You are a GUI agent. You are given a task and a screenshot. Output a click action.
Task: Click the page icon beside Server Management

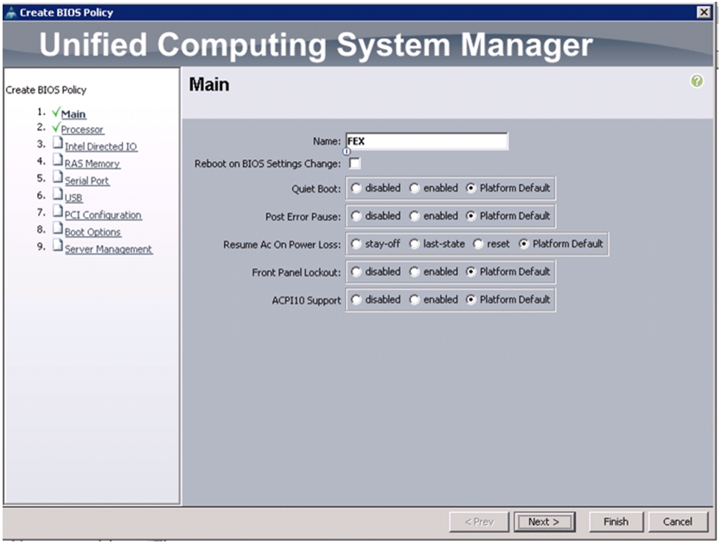pos(58,245)
